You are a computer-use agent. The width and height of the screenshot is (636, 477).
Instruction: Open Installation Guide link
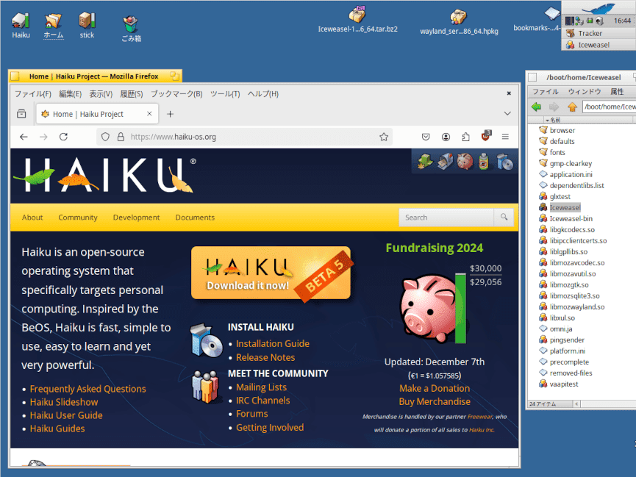[273, 343]
